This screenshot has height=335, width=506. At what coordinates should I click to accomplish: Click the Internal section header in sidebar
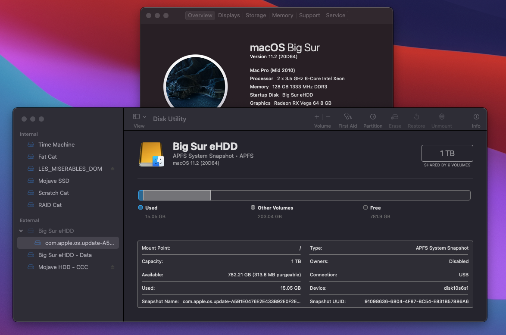[29, 134]
